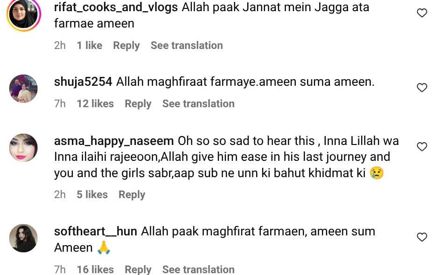See translation of rifat_cooks_and_vlogs's comment
433x275 pixels.
click(187, 45)
